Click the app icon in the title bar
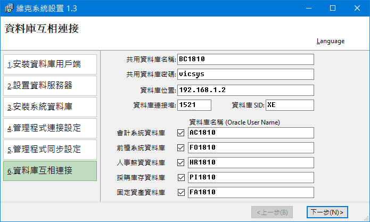370x222 pixels. [9, 9]
